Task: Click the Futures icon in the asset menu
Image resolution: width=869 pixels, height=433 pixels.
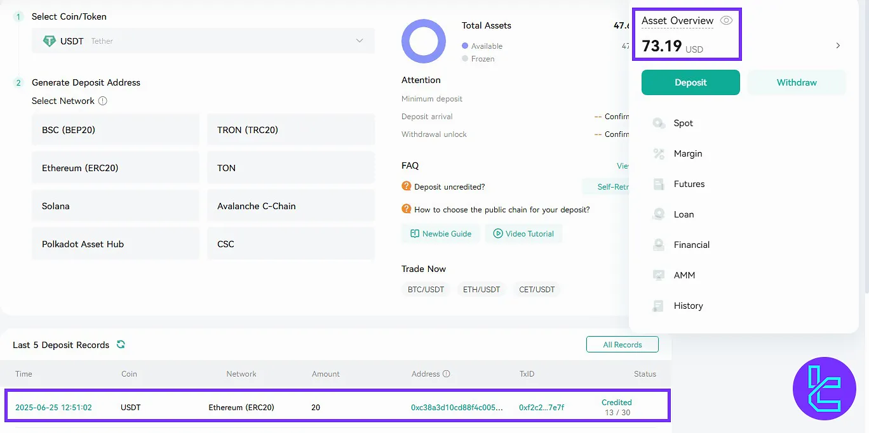Action: click(659, 184)
